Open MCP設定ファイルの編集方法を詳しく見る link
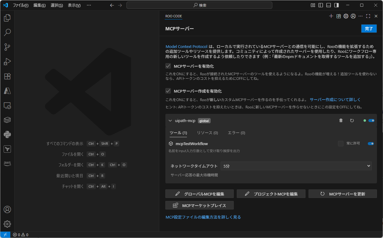Screen dimensions: 383x238 click(x=203, y=217)
